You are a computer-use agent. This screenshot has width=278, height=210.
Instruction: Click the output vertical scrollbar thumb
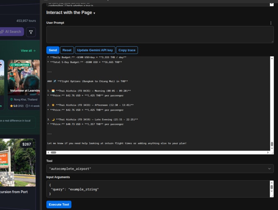[272, 144]
